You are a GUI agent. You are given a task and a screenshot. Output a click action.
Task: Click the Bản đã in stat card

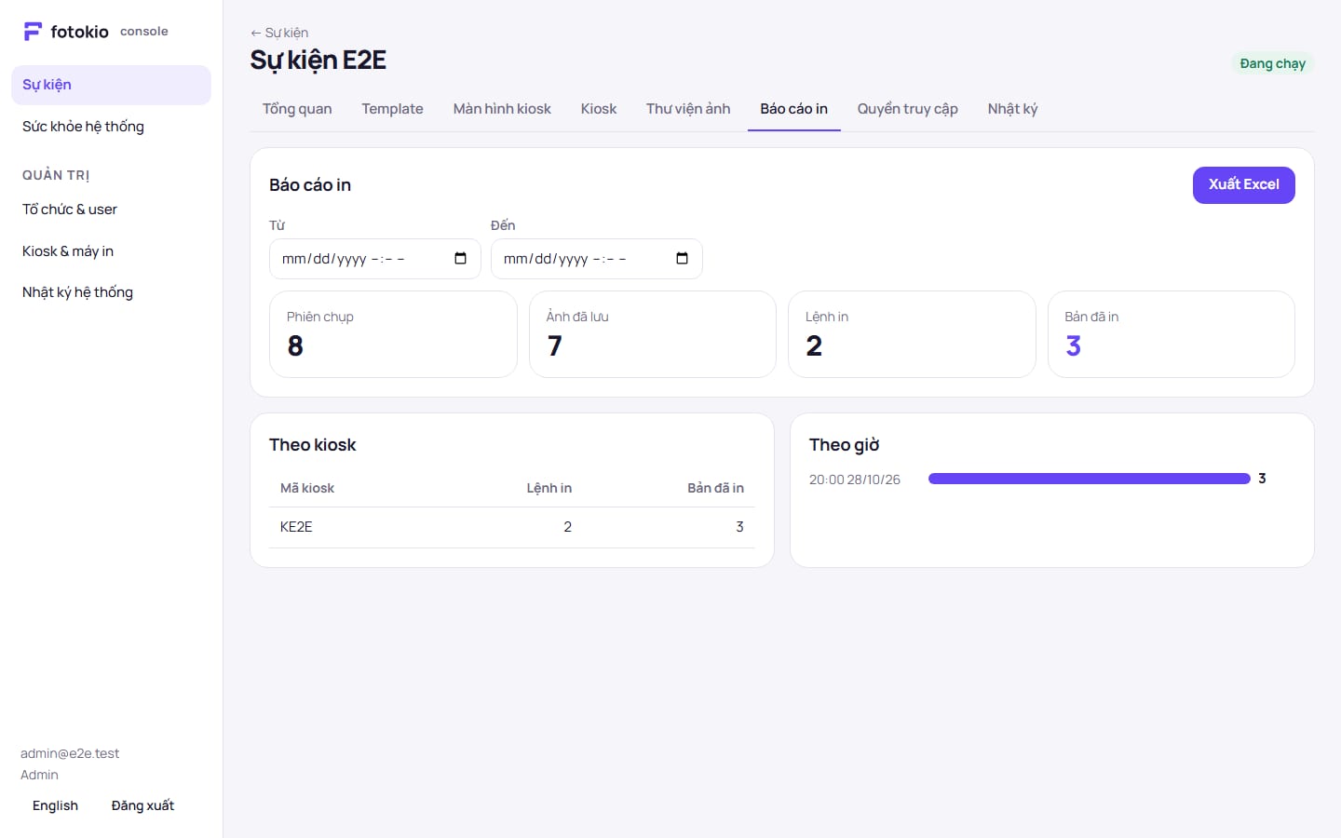click(1171, 334)
